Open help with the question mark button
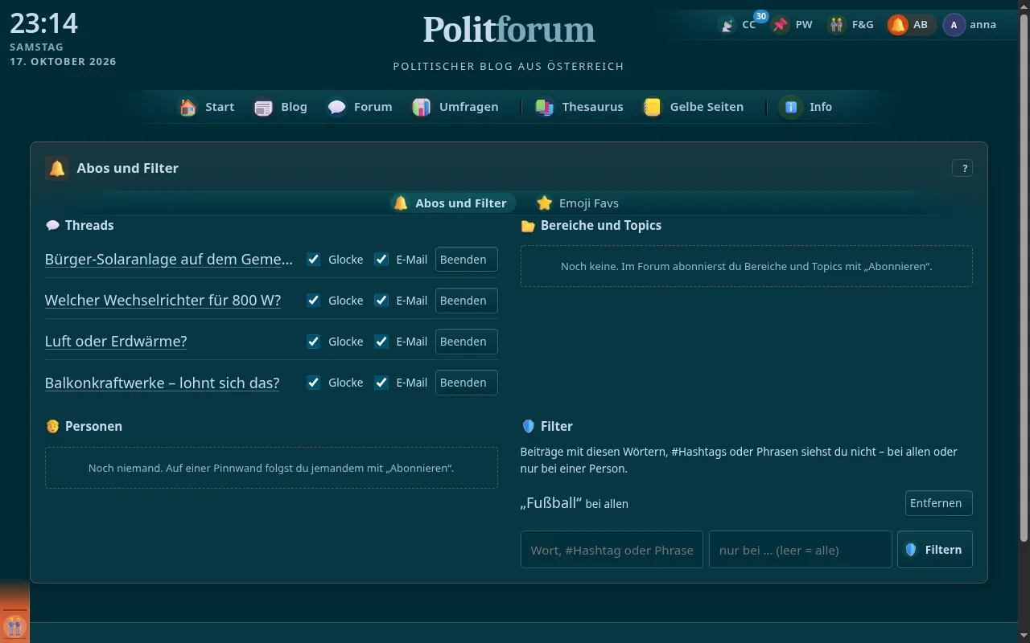 962,168
